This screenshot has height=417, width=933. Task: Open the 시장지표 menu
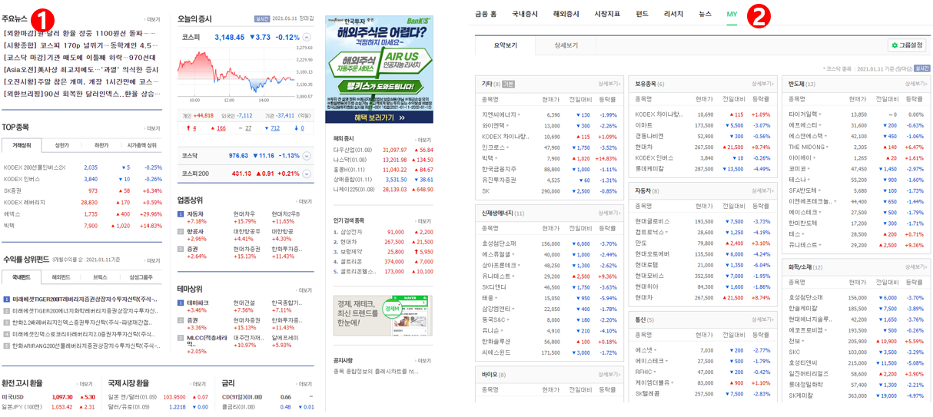[607, 14]
